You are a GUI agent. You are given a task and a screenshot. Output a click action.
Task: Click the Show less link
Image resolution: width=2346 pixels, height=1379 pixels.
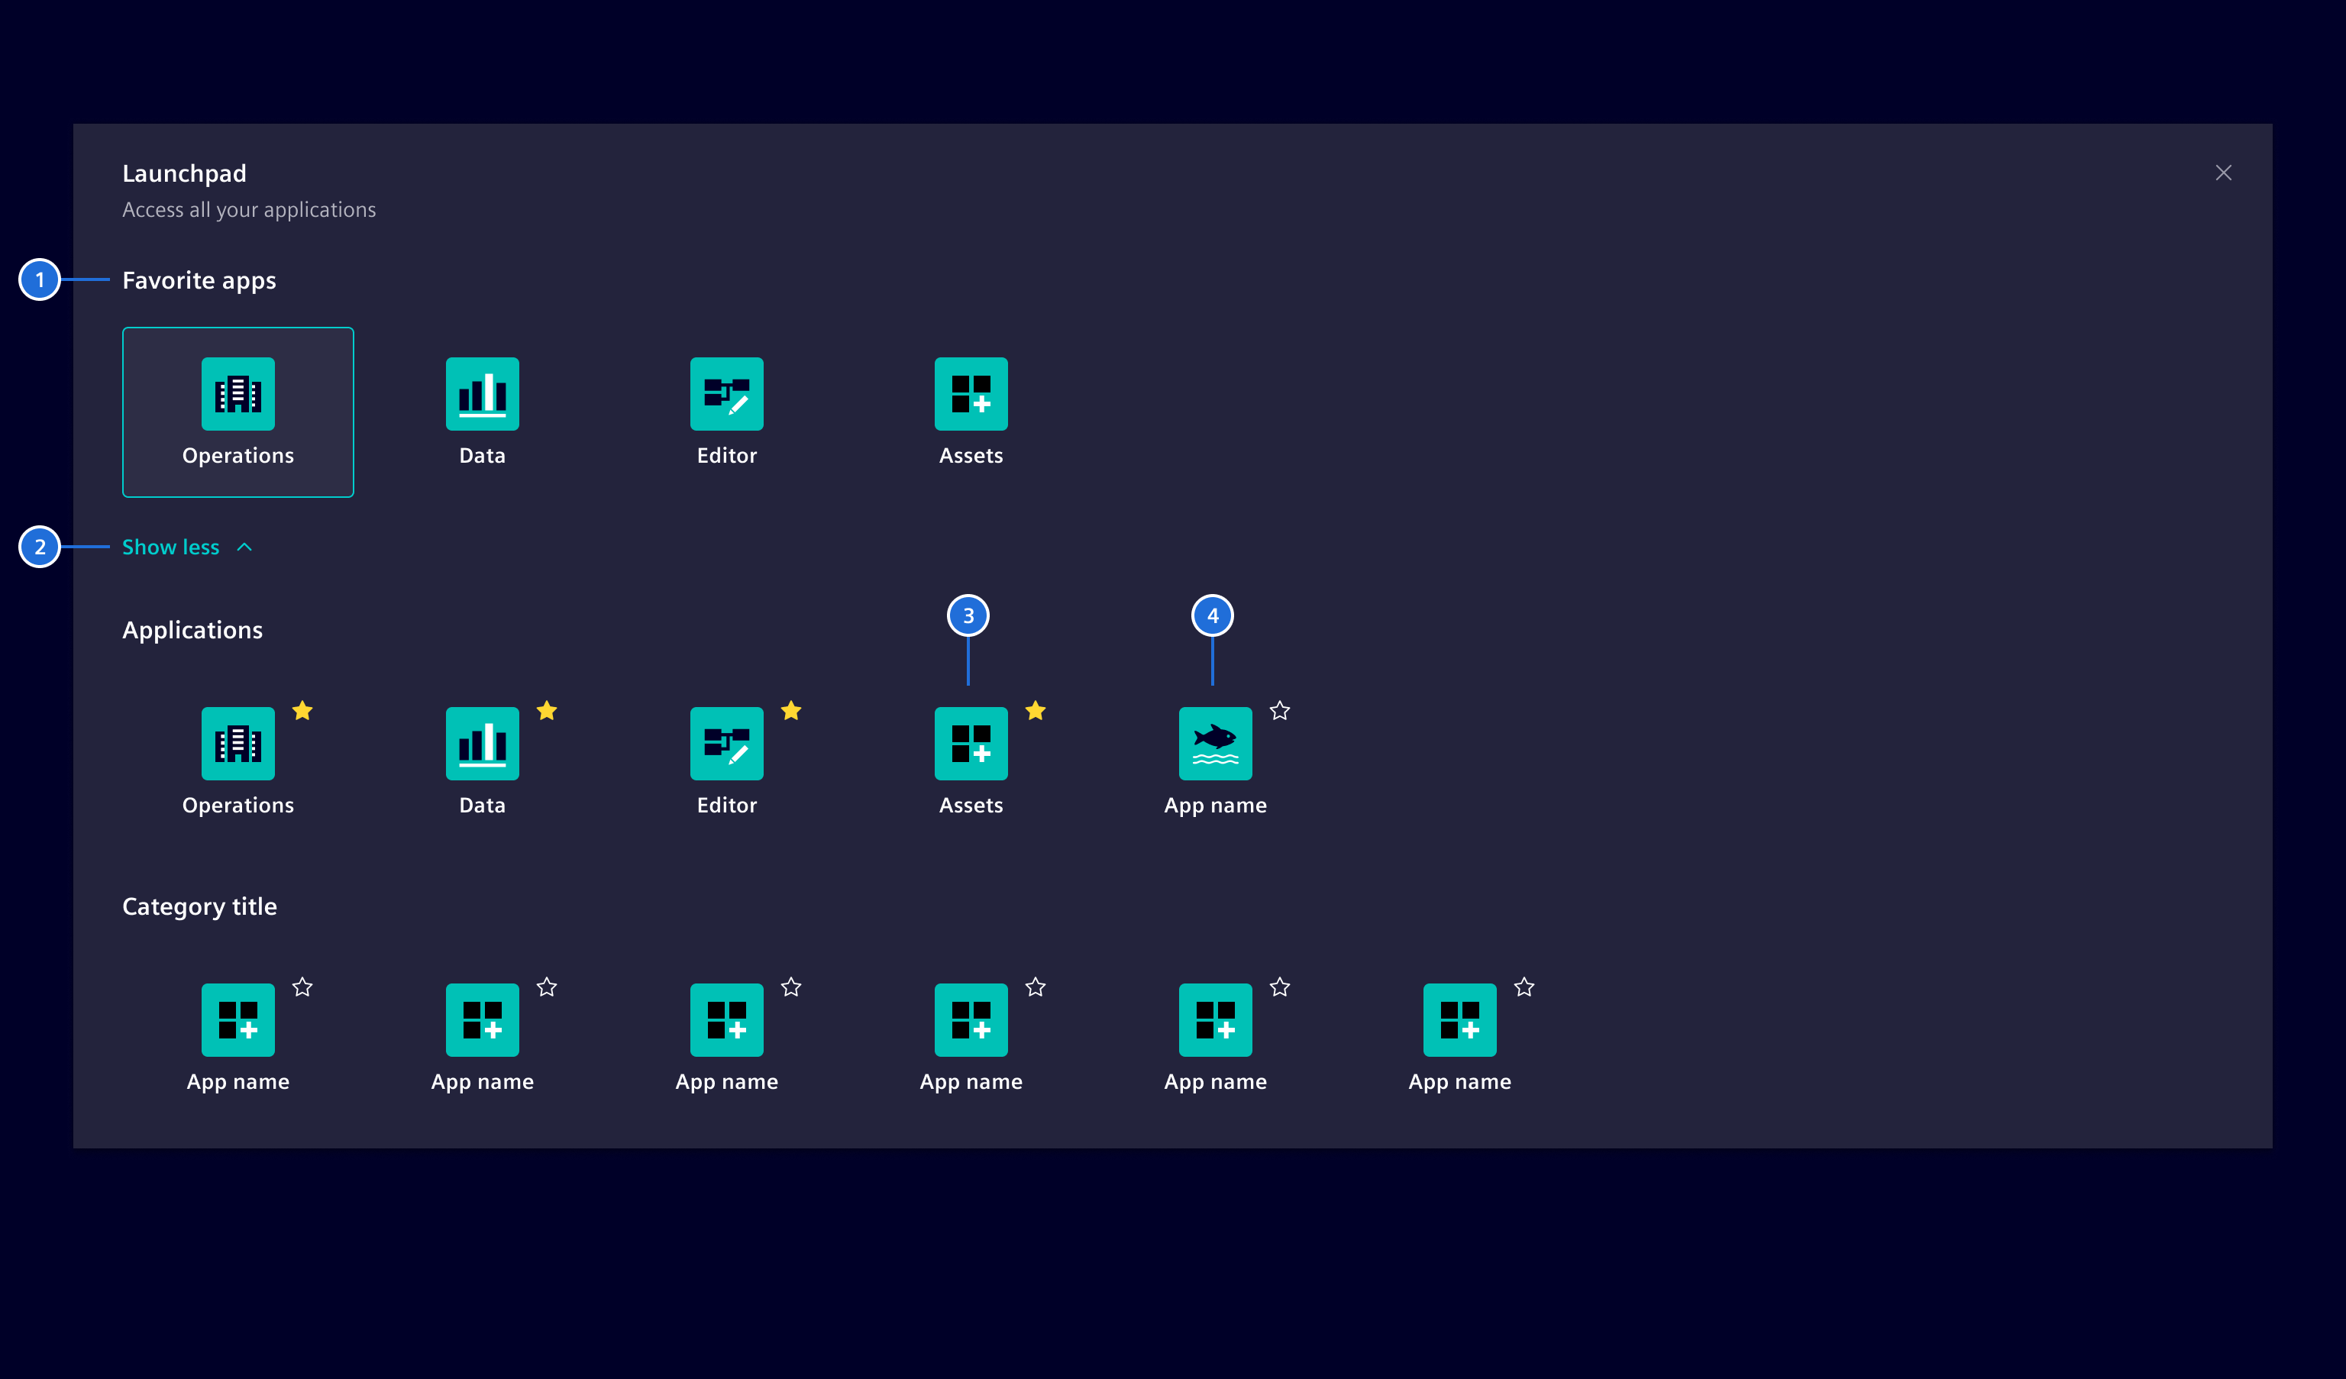(170, 547)
